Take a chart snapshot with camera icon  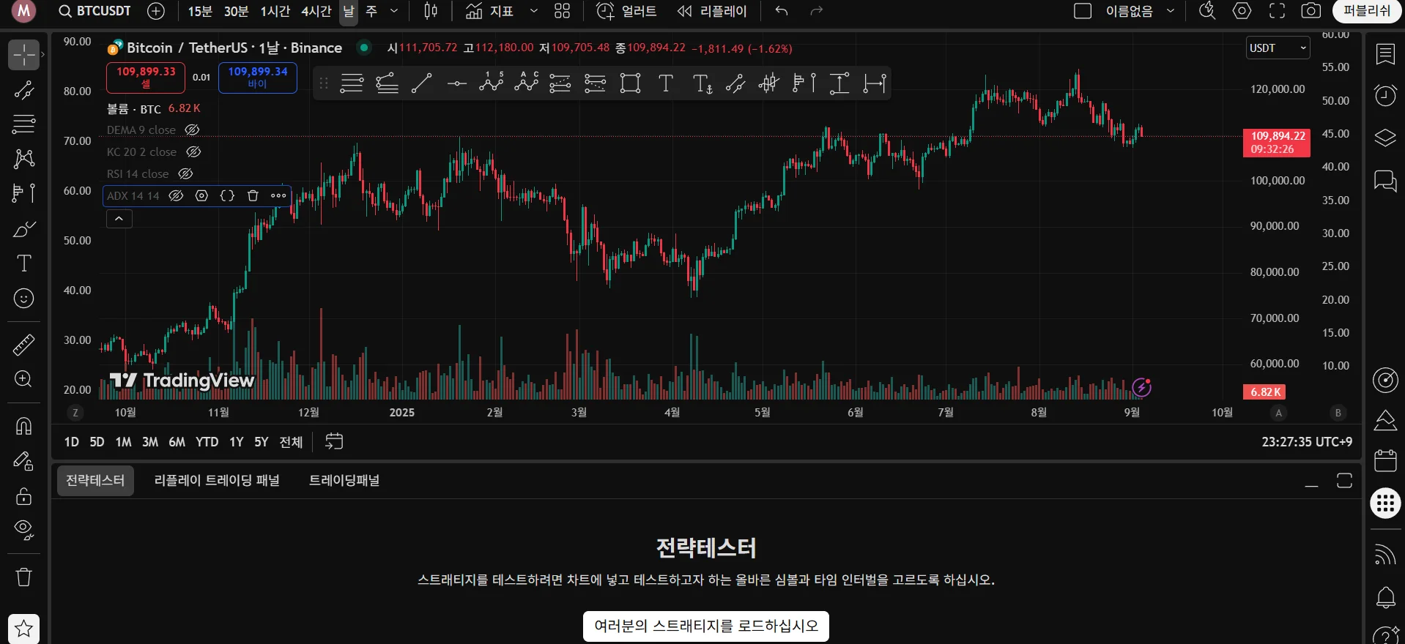(x=1311, y=11)
